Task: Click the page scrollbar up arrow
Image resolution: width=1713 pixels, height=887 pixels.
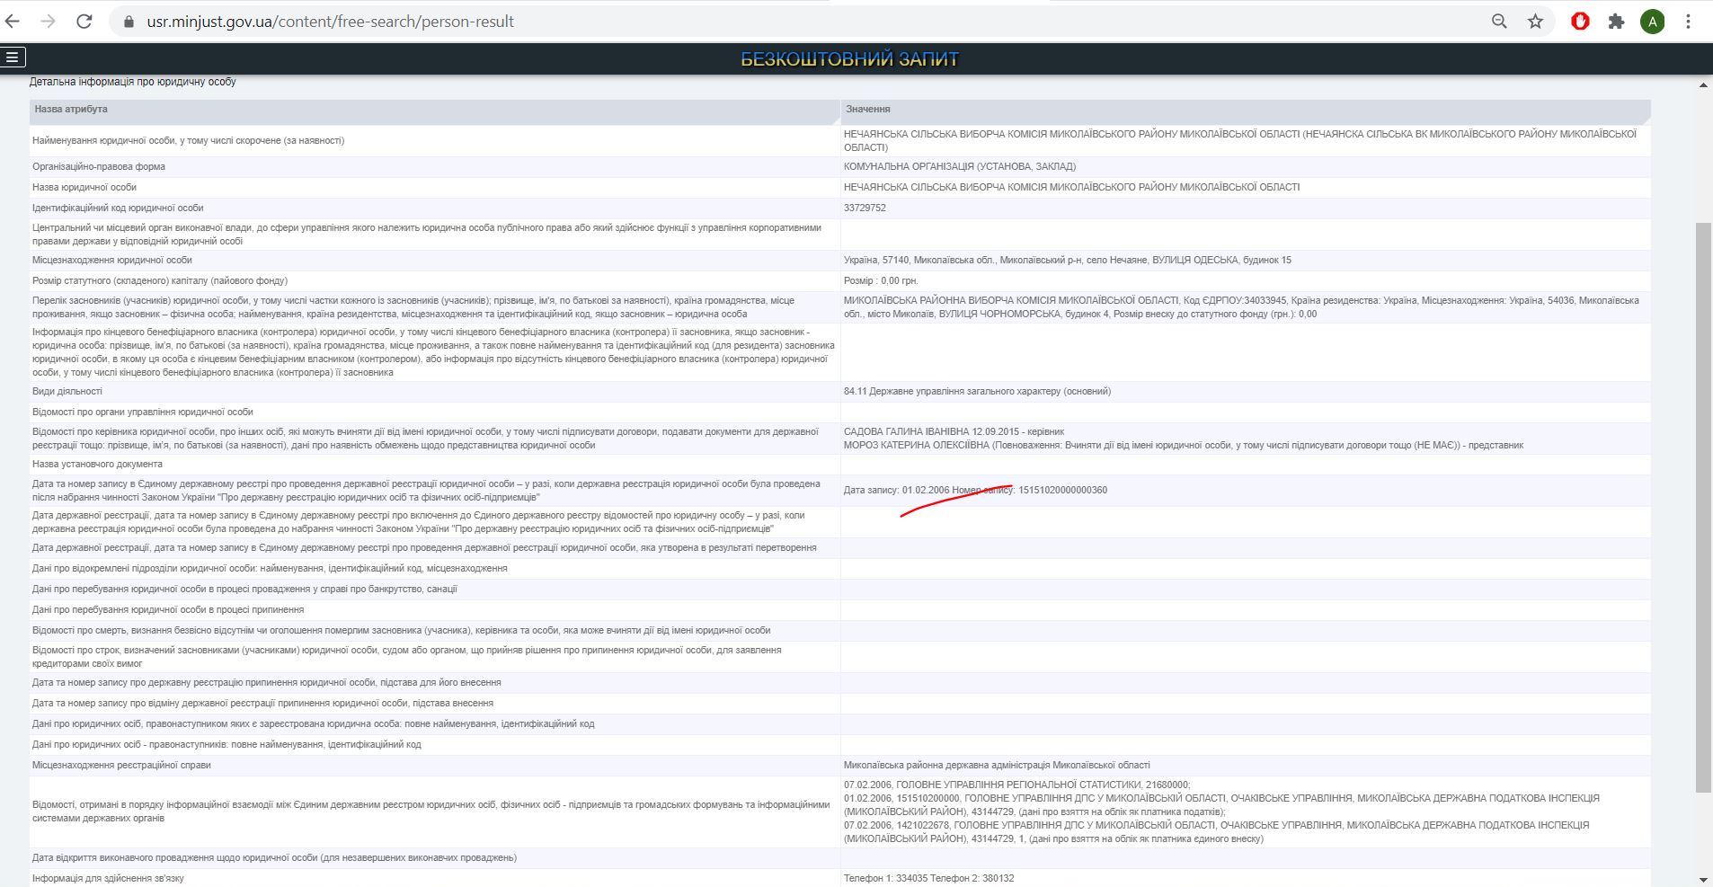Action: pos(1703,84)
